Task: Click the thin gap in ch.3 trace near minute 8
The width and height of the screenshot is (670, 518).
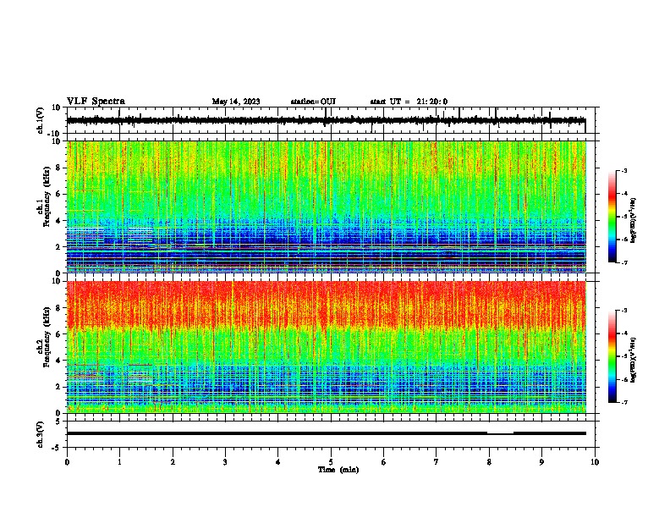Action: point(500,433)
